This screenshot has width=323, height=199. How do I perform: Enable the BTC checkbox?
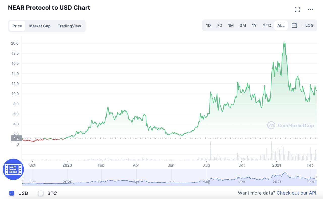[x=41, y=193]
